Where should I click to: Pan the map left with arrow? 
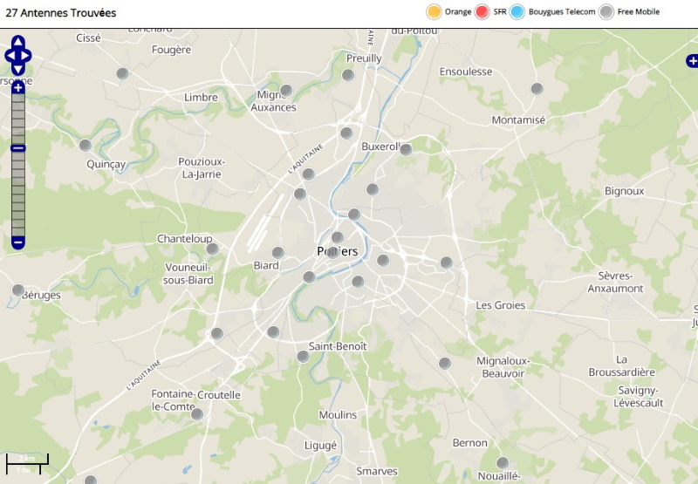pyautogui.click(x=10, y=56)
